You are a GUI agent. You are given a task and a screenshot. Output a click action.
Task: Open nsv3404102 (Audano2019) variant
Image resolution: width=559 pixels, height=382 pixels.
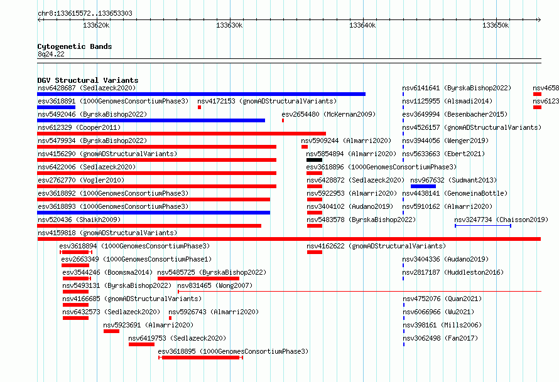350,206
